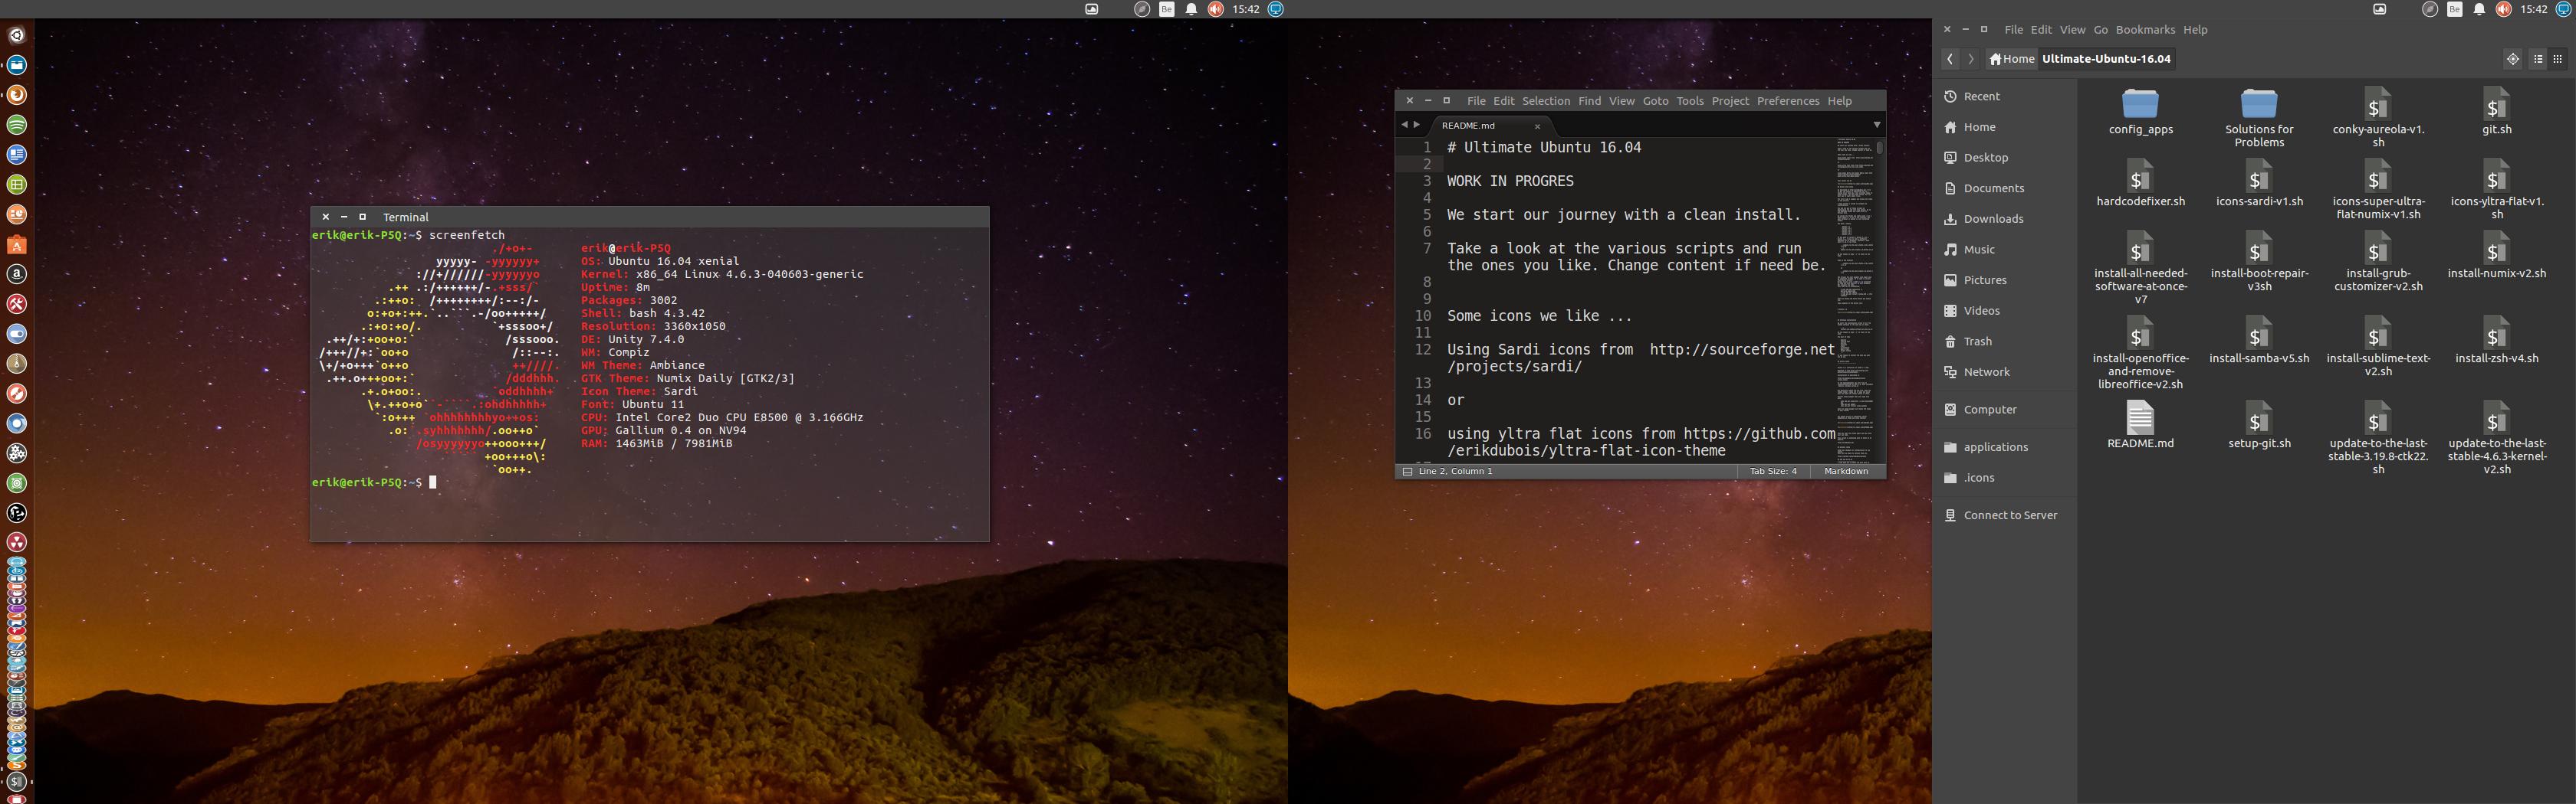
Task: Open the .icons bookmark in sidebar
Action: pos(1978,479)
